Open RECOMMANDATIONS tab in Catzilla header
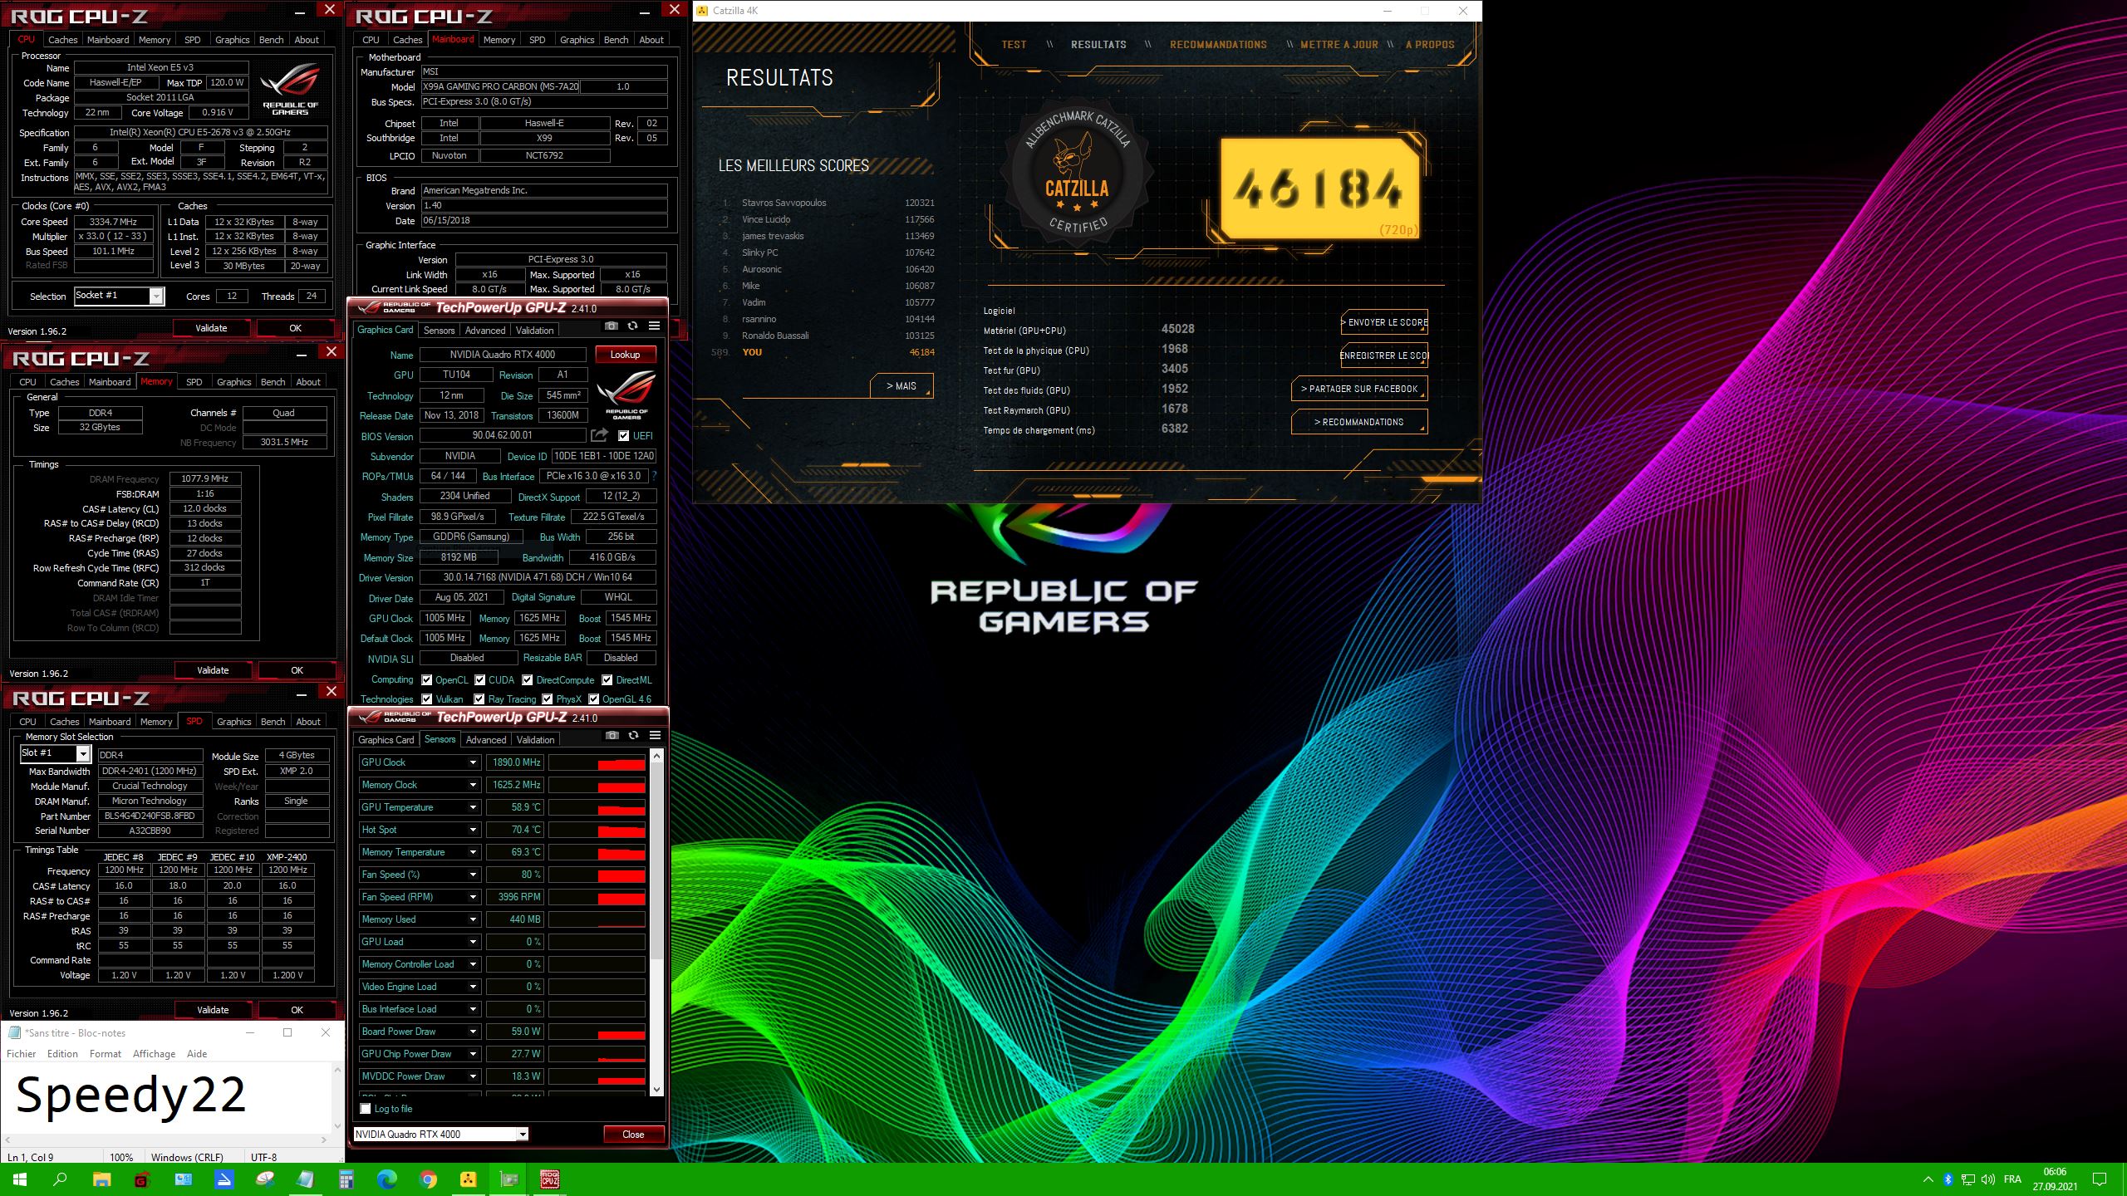2127x1196 pixels. (x=1218, y=44)
